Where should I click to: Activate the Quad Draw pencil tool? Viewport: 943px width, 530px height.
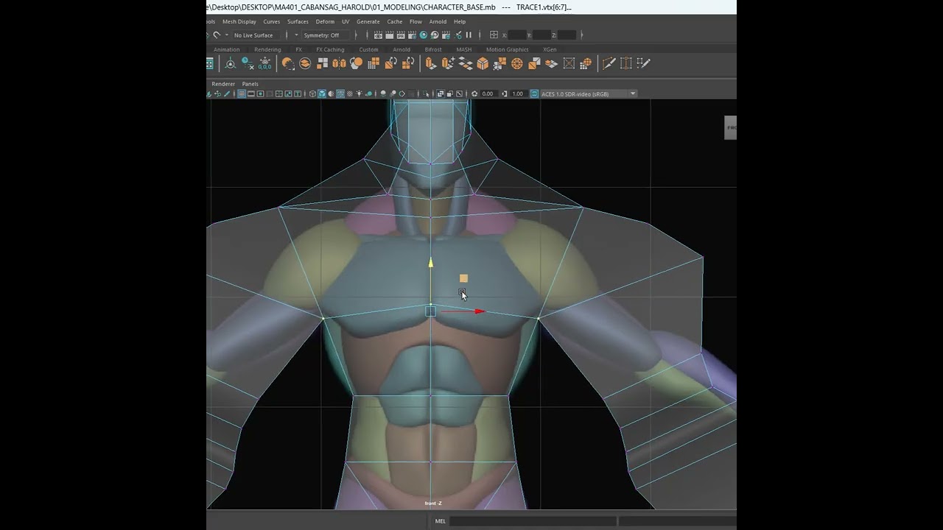(643, 63)
